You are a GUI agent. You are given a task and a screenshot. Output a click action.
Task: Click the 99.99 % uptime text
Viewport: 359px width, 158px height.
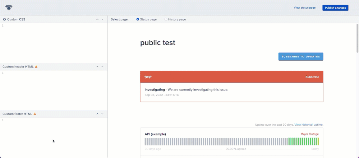pos(236,149)
